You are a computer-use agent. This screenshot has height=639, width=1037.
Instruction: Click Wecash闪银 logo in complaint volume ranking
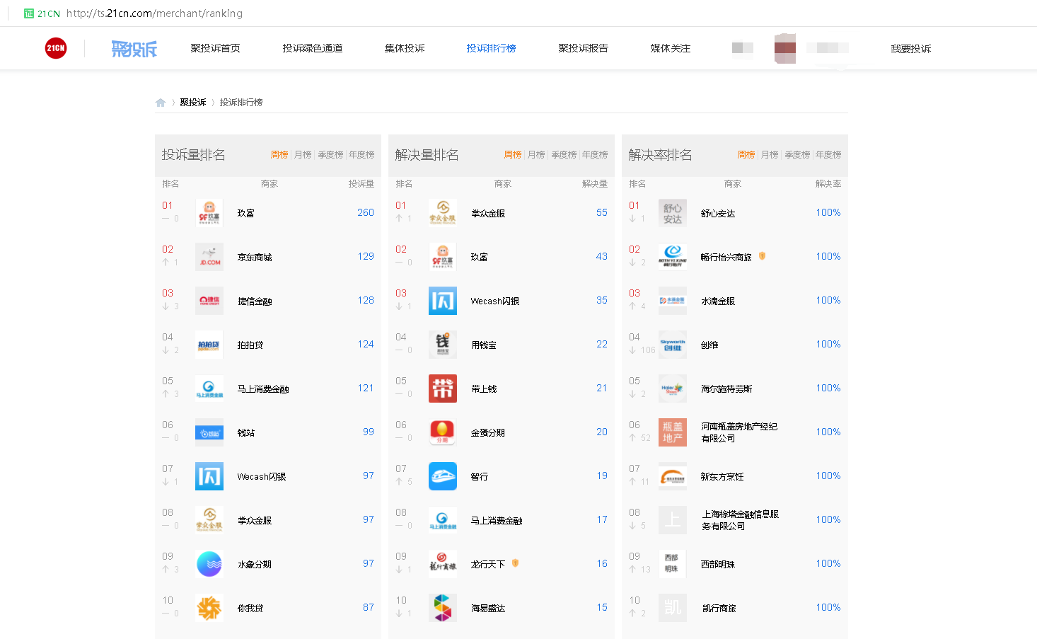click(209, 476)
